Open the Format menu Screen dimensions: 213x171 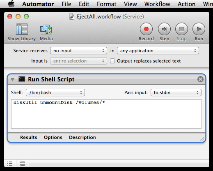click(107, 4)
